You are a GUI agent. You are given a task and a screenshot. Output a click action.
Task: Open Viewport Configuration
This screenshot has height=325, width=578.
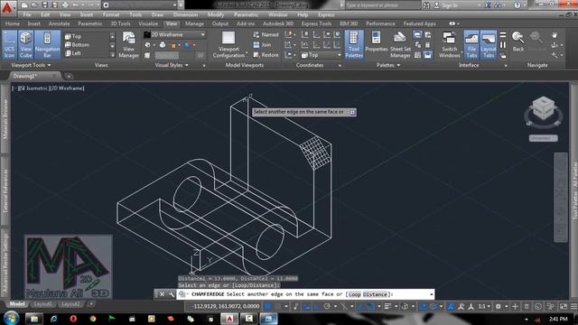tap(228, 44)
